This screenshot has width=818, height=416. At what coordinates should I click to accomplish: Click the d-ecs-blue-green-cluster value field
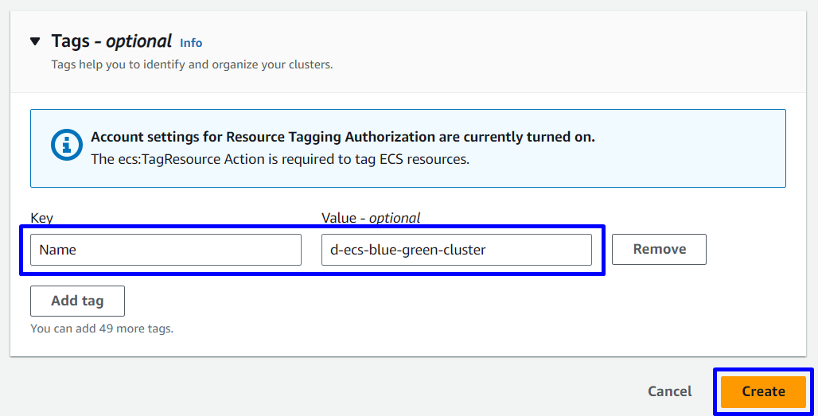click(x=456, y=250)
